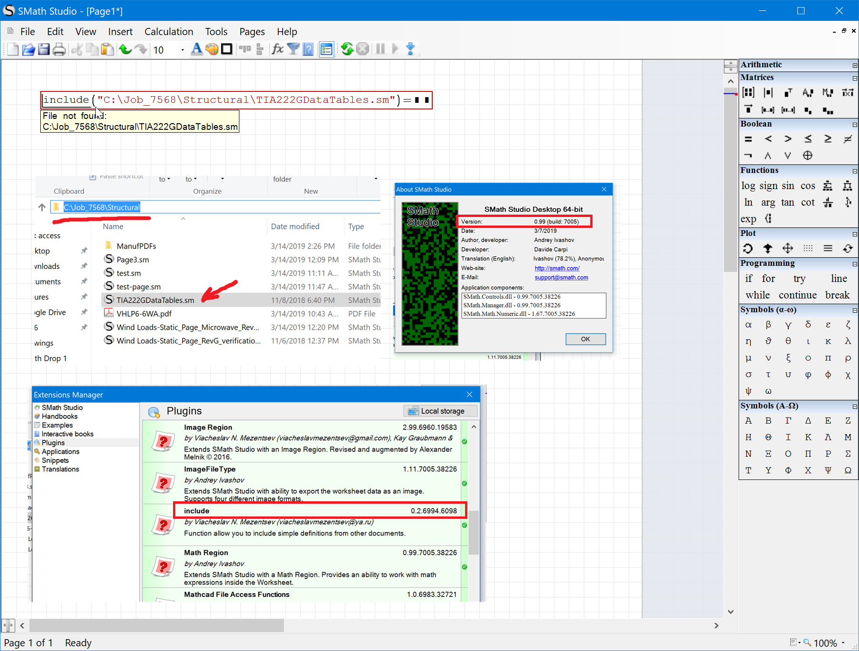Open the http://smath.com/ website link

click(557, 268)
